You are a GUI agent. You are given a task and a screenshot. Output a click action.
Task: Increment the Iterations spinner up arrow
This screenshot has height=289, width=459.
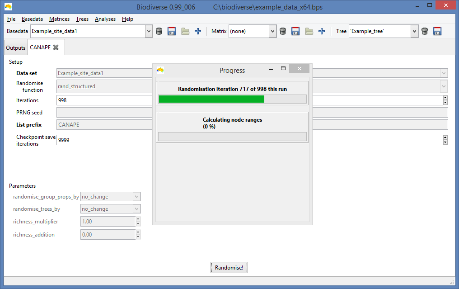click(x=445, y=98)
